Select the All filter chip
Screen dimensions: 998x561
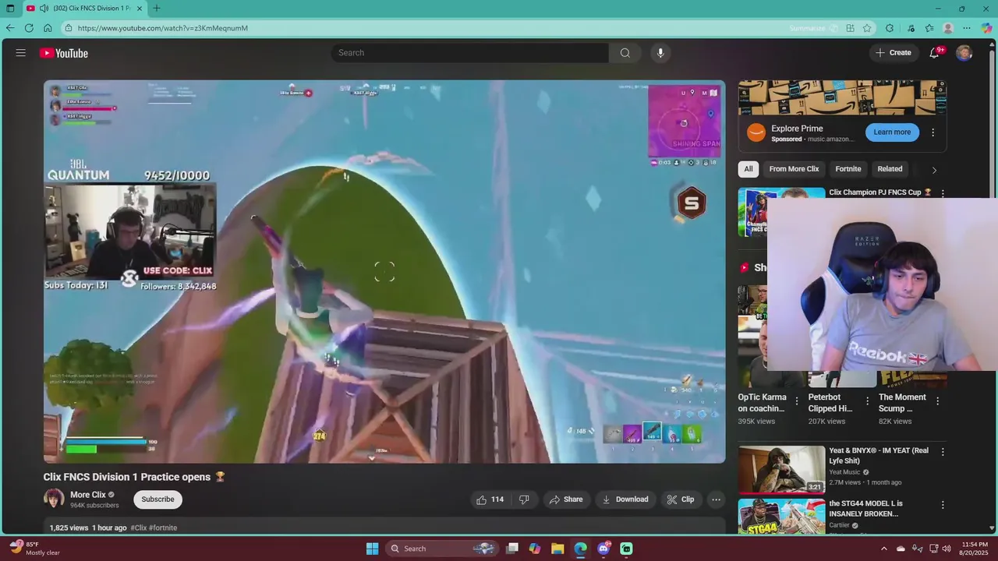coord(748,169)
